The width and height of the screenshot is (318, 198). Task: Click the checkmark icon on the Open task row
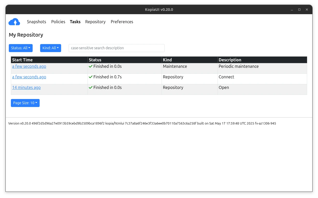click(91, 87)
